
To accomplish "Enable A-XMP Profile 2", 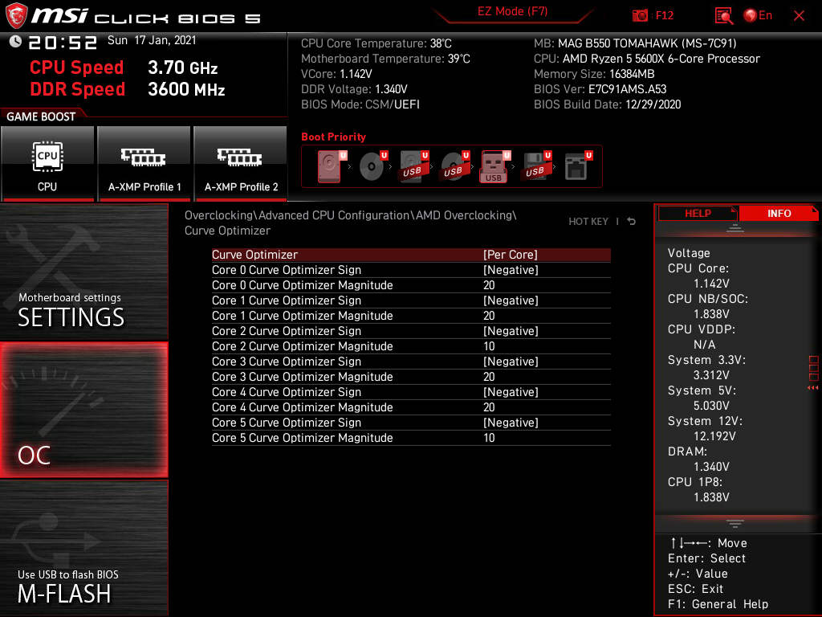I will coord(241,164).
